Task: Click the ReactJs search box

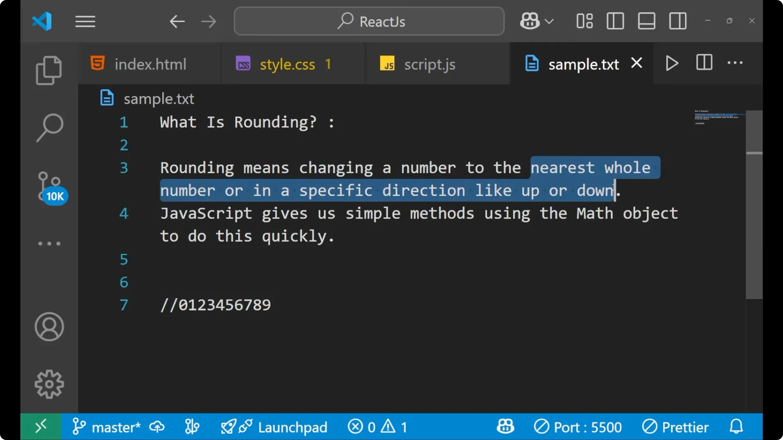Action: 369,21
